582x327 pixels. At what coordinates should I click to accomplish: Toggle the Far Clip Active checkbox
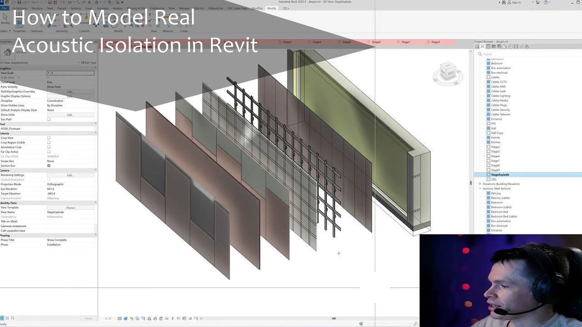pyautogui.click(x=49, y=152)
